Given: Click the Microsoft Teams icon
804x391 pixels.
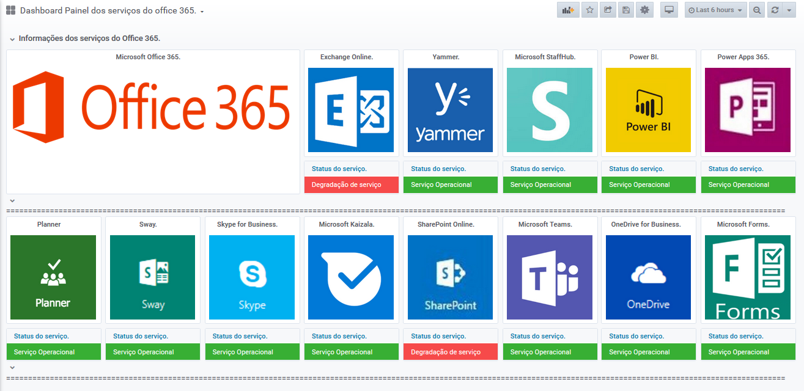Looking at the screenshot, I should [550, 277].
